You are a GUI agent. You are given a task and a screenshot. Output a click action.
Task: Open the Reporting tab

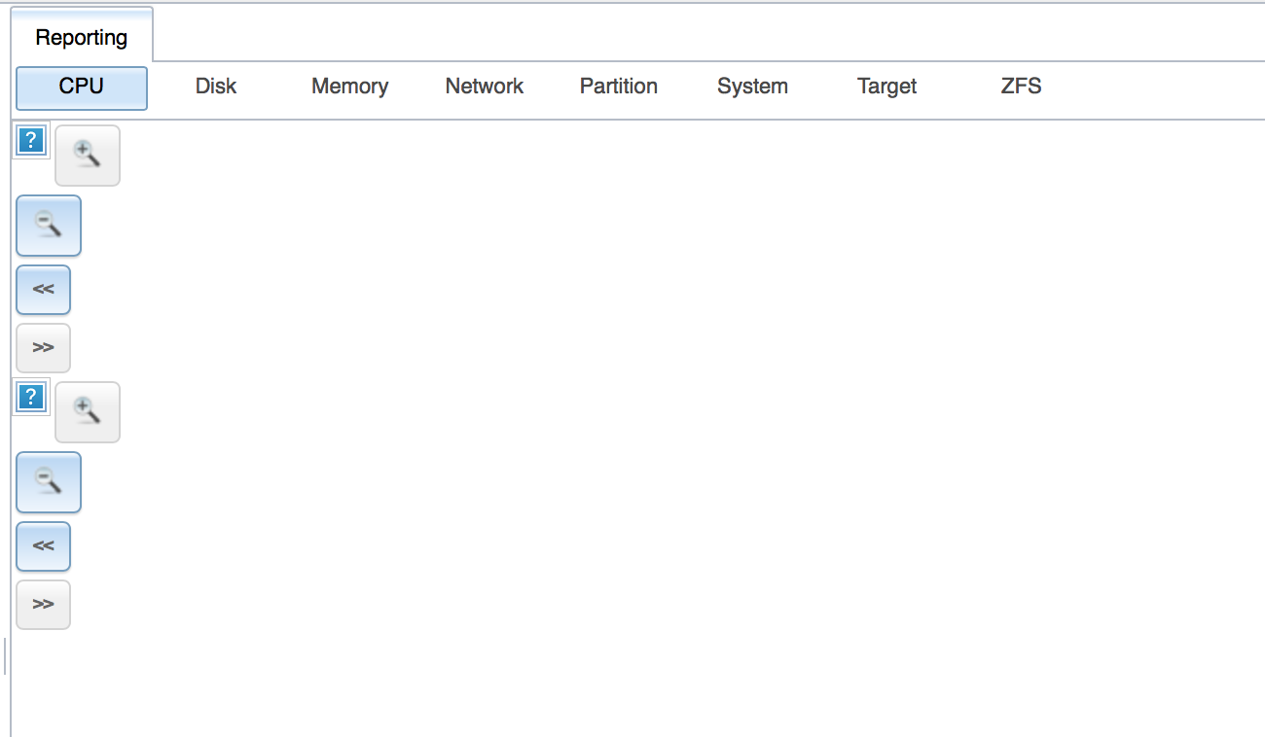[x=82, y=37]
